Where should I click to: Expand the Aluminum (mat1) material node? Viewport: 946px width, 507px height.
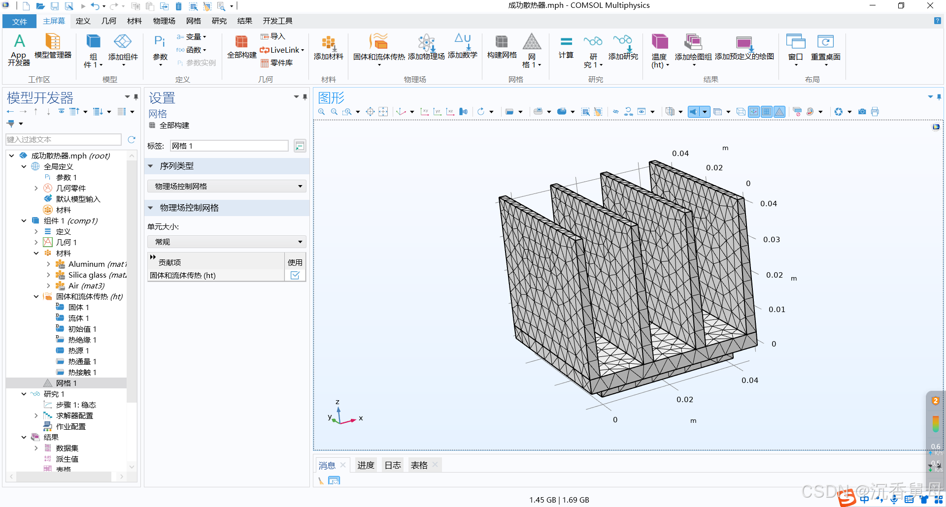click(x=48, y=264)
